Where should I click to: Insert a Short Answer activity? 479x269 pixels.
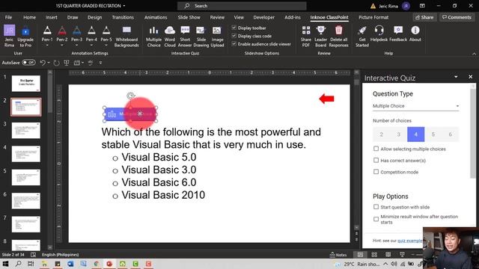point(185,37)
